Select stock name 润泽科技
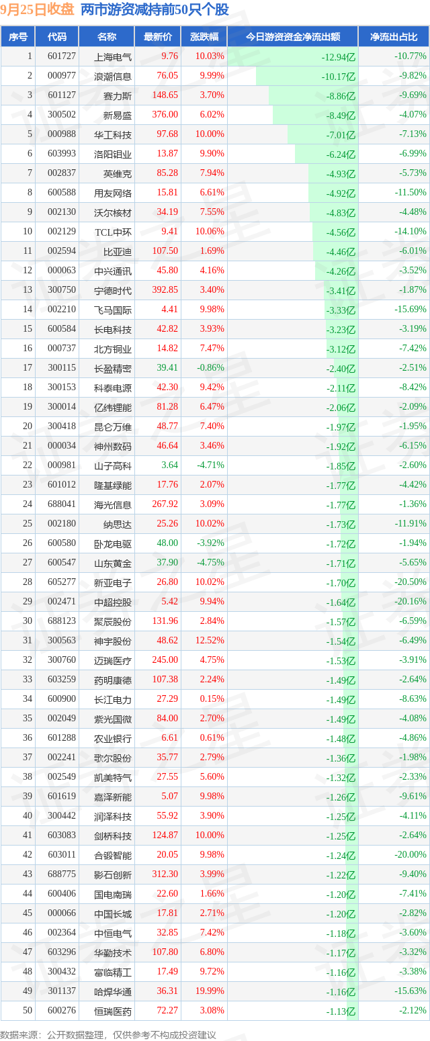This screenshot has height=1041, width=430. [x=114, y=817]
